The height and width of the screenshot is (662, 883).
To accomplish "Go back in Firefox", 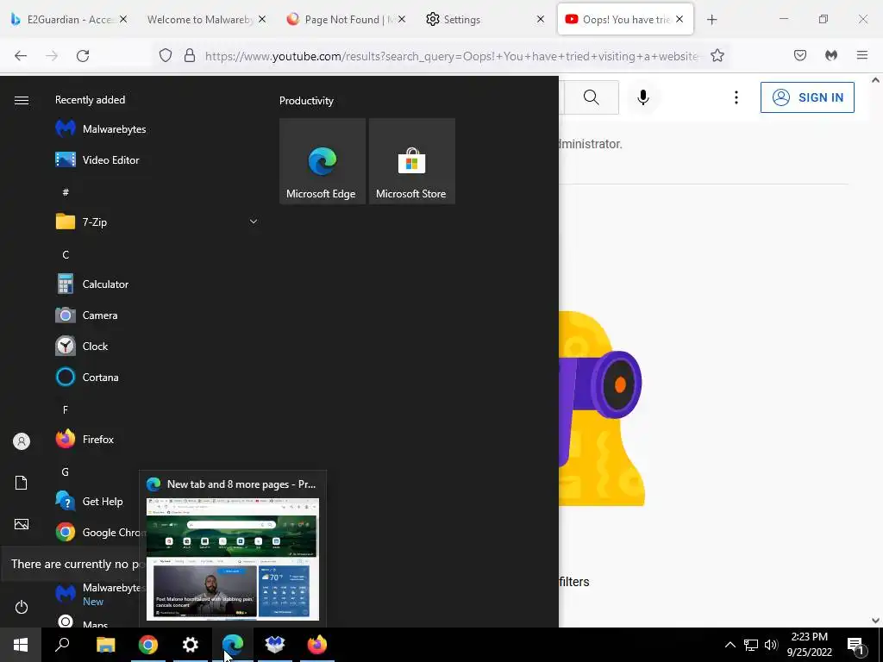I will point(21,56).
